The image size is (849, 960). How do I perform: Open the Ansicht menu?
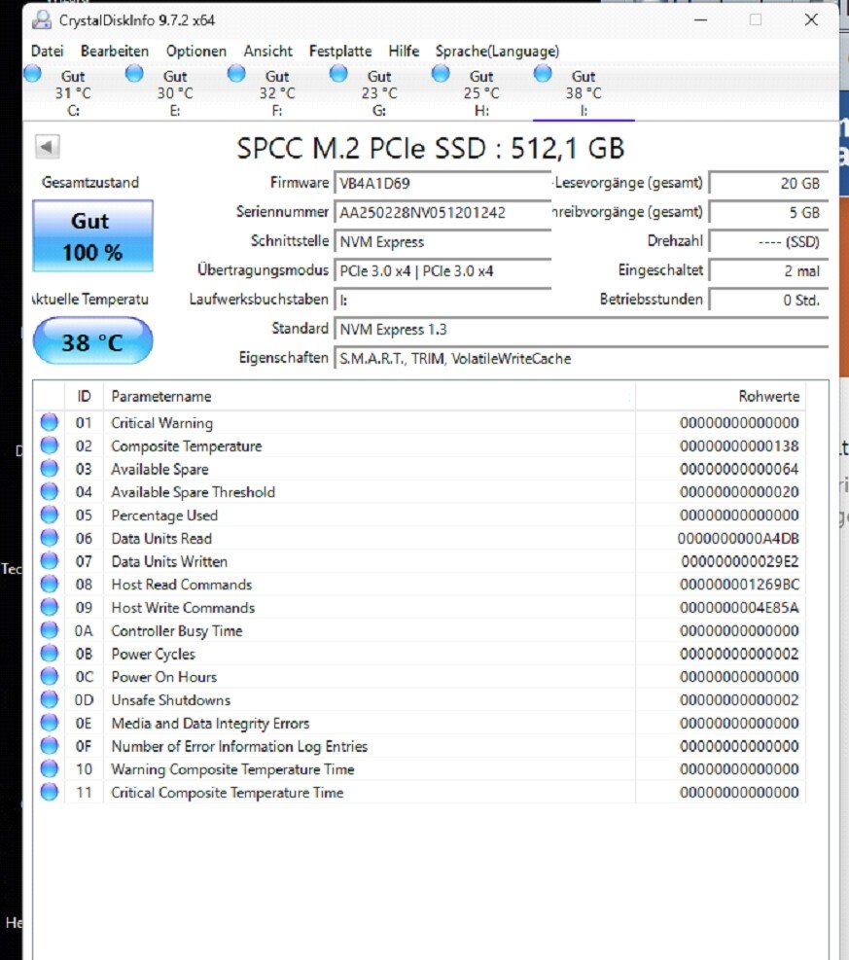pyautogui.click(x=268, y=51)
